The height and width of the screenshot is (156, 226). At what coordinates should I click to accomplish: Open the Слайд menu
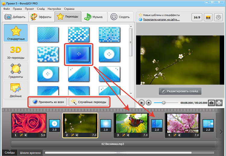[x=41, y=9]
